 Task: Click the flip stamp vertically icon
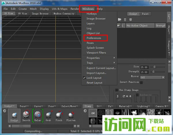click(x=130, y=96)
